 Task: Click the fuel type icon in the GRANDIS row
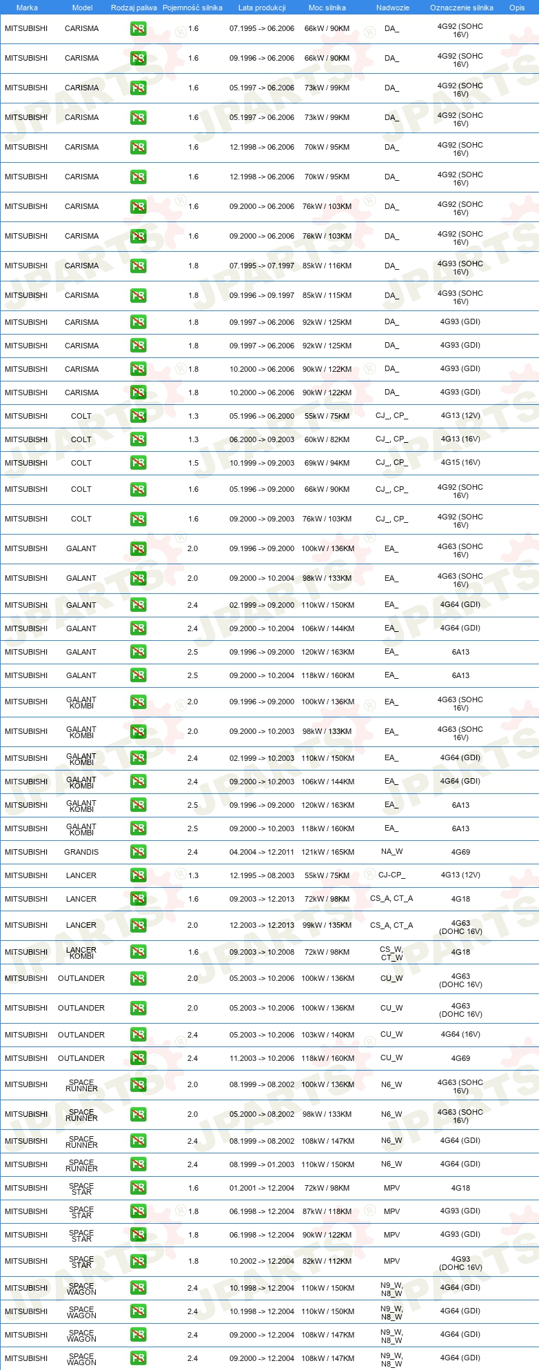click(x=138, y=852)
